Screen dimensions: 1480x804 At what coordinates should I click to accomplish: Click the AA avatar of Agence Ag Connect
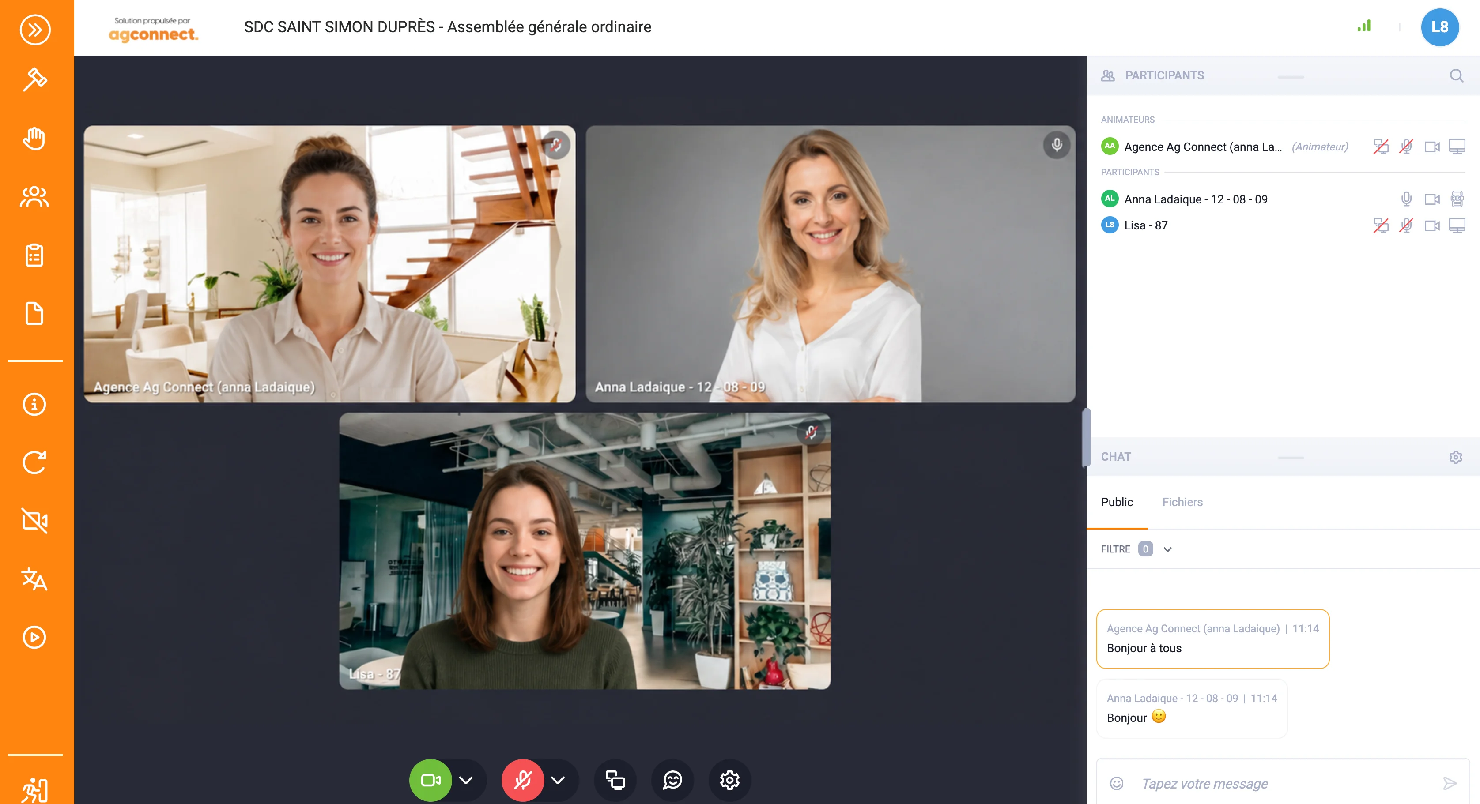click(x=1110, y=146)
